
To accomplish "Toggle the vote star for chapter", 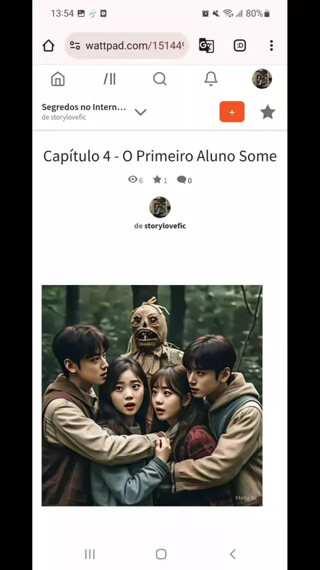I will [x=268, y=112].
